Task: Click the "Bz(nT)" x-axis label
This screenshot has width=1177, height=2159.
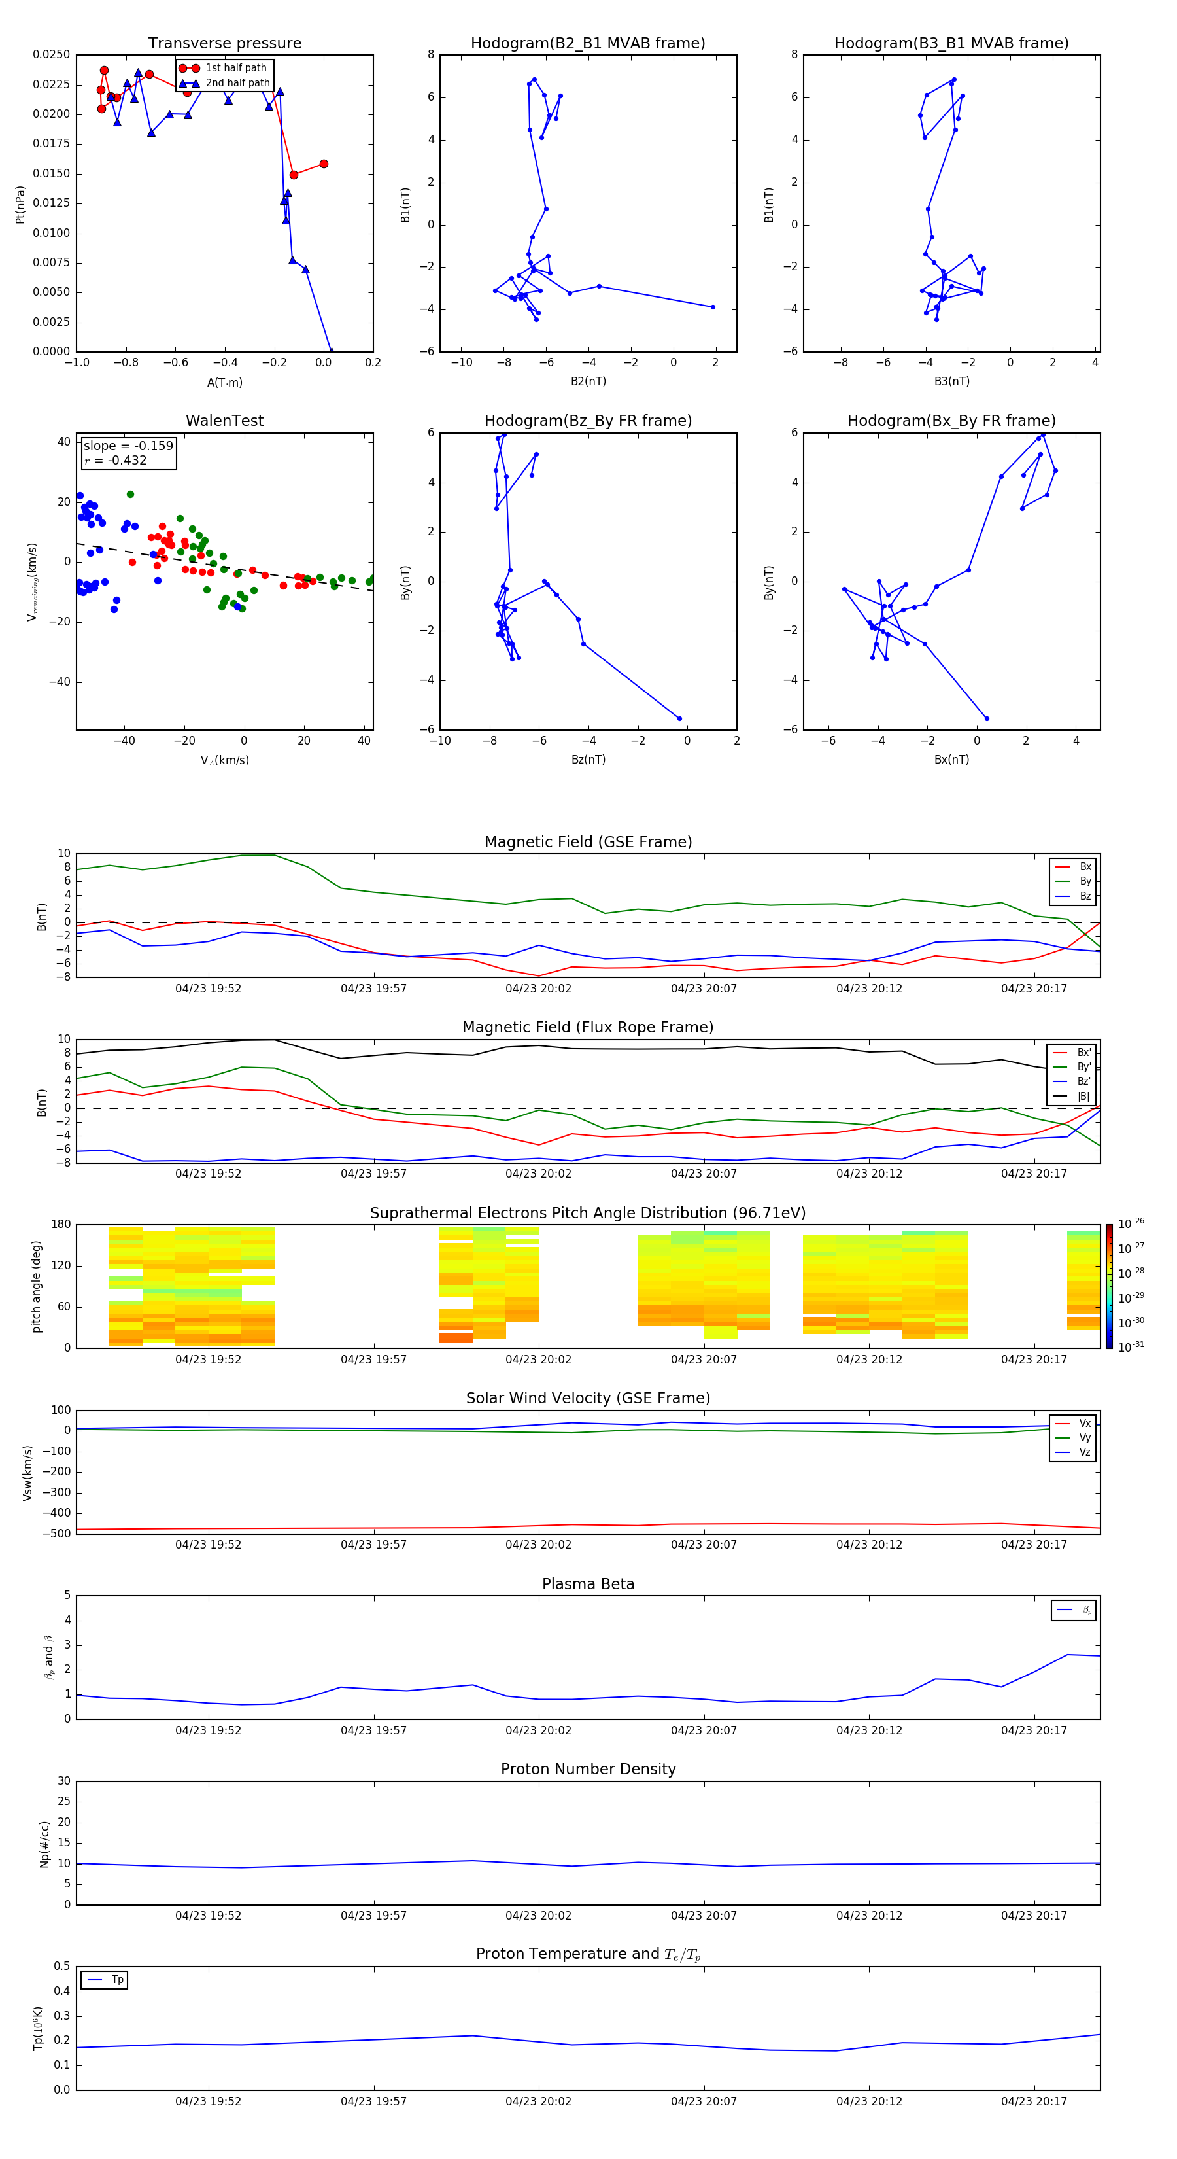Action: click(x=588, y=760)
